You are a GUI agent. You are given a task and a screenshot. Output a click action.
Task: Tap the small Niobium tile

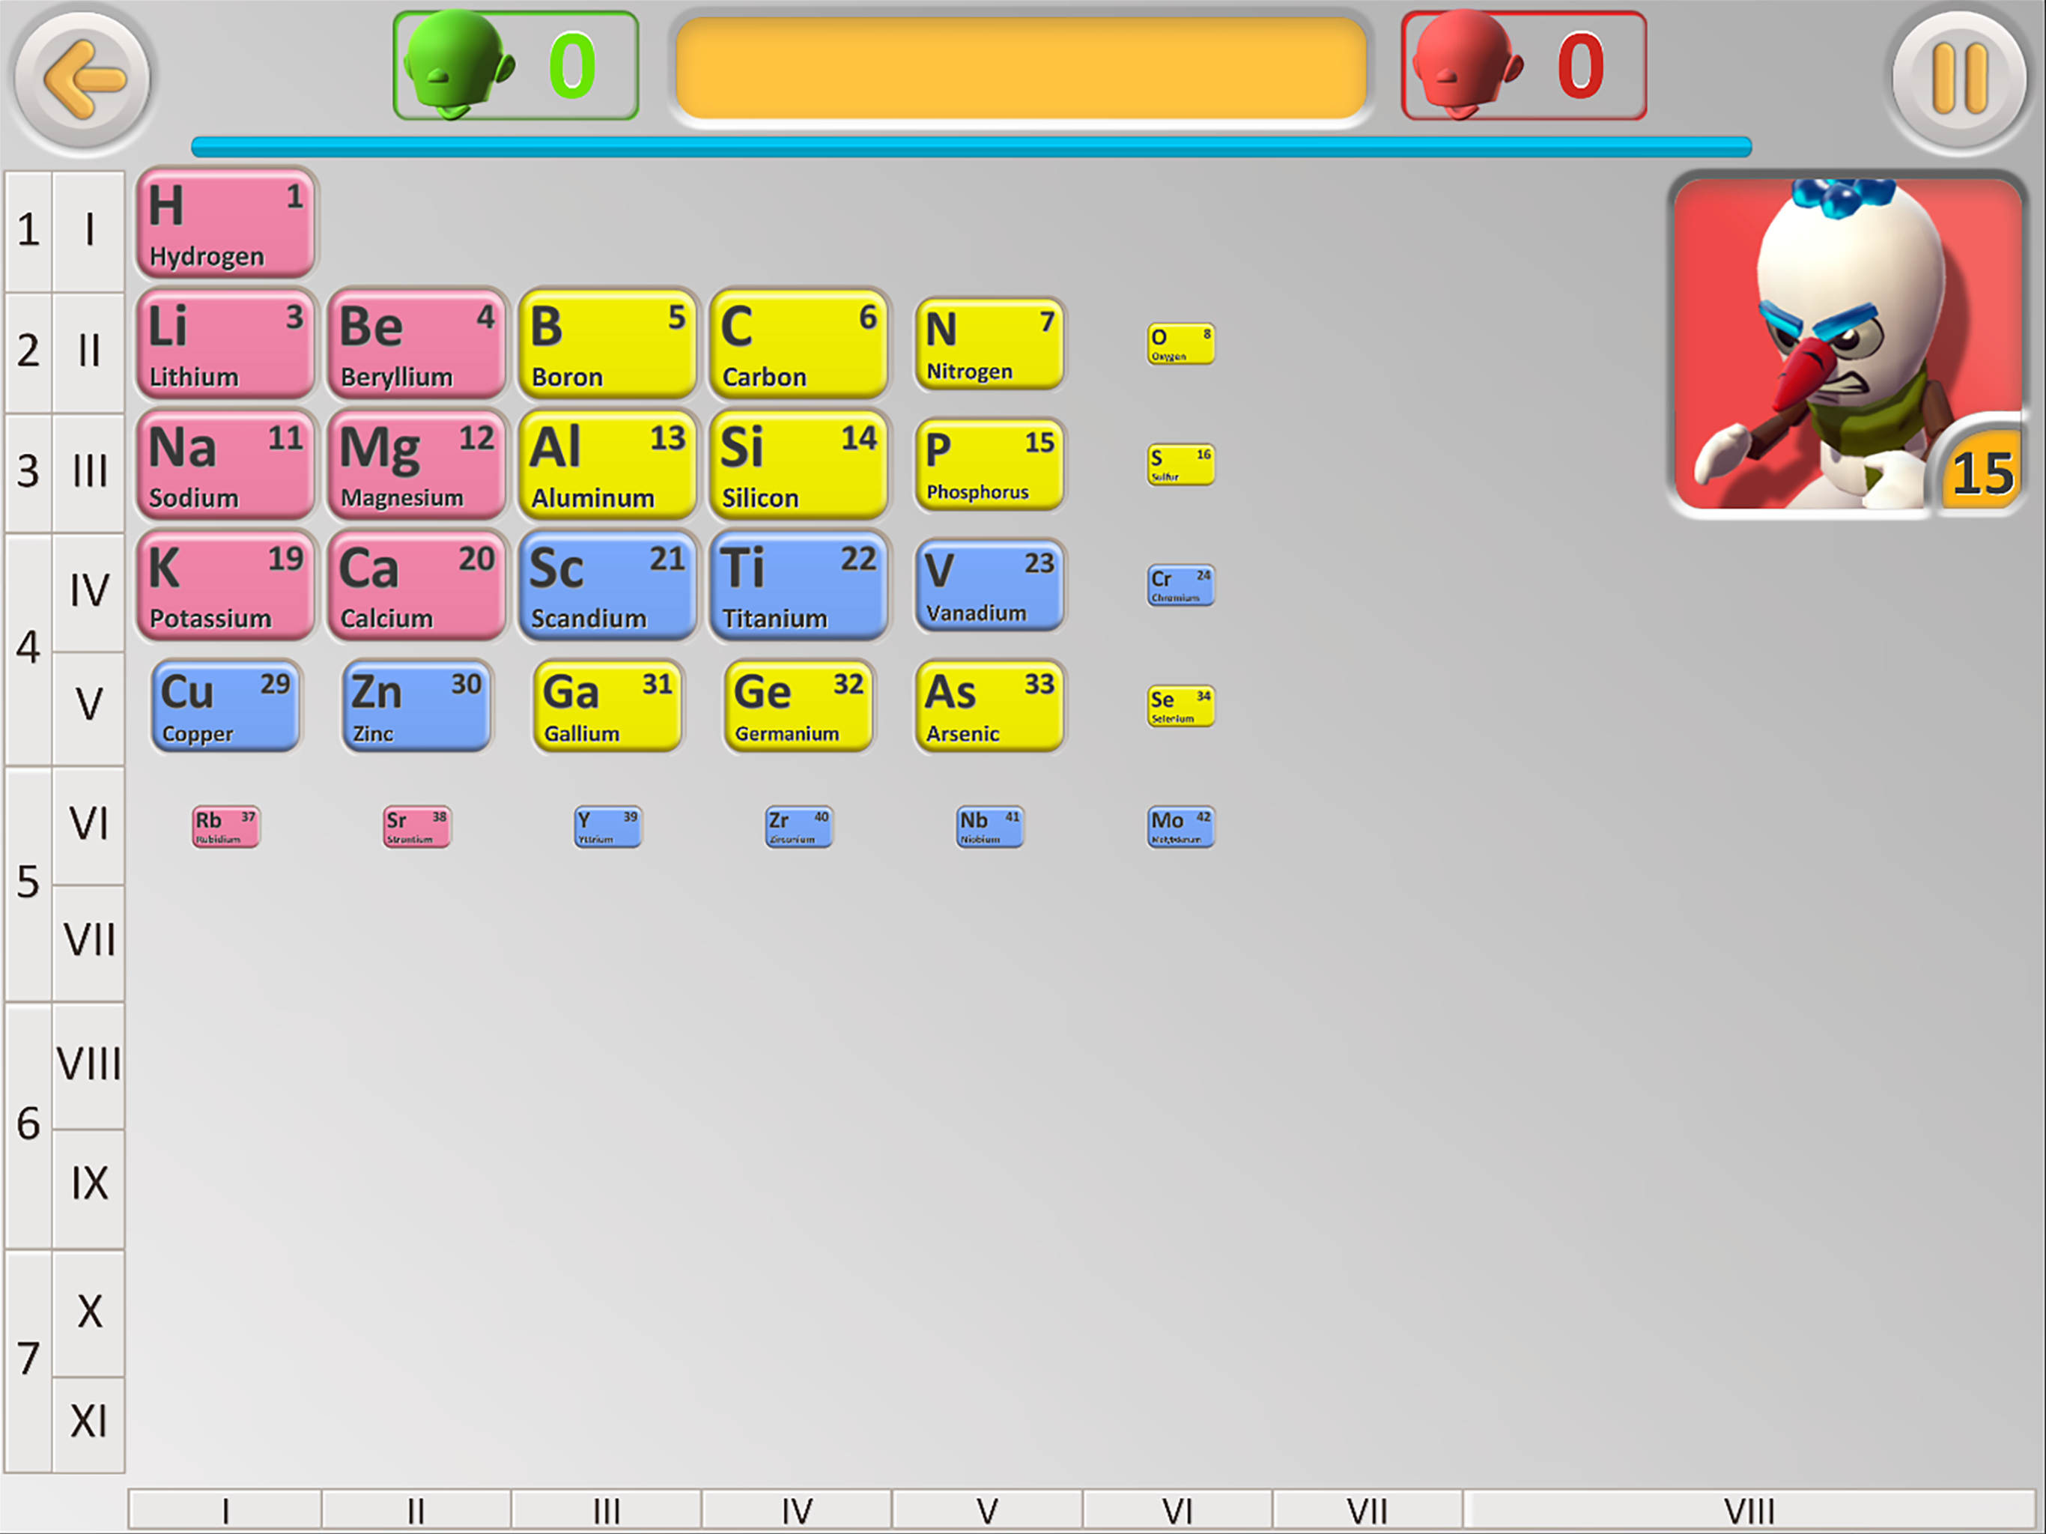click(x=990, y=827)
